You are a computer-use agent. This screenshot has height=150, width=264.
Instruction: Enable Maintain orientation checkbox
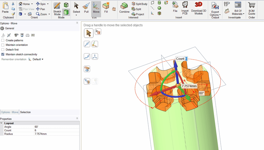click(x=3, y=45)
